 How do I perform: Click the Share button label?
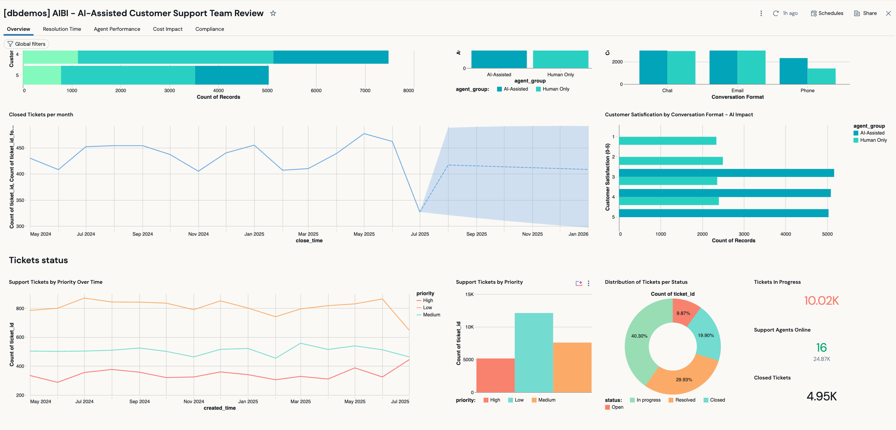(870, 13)
